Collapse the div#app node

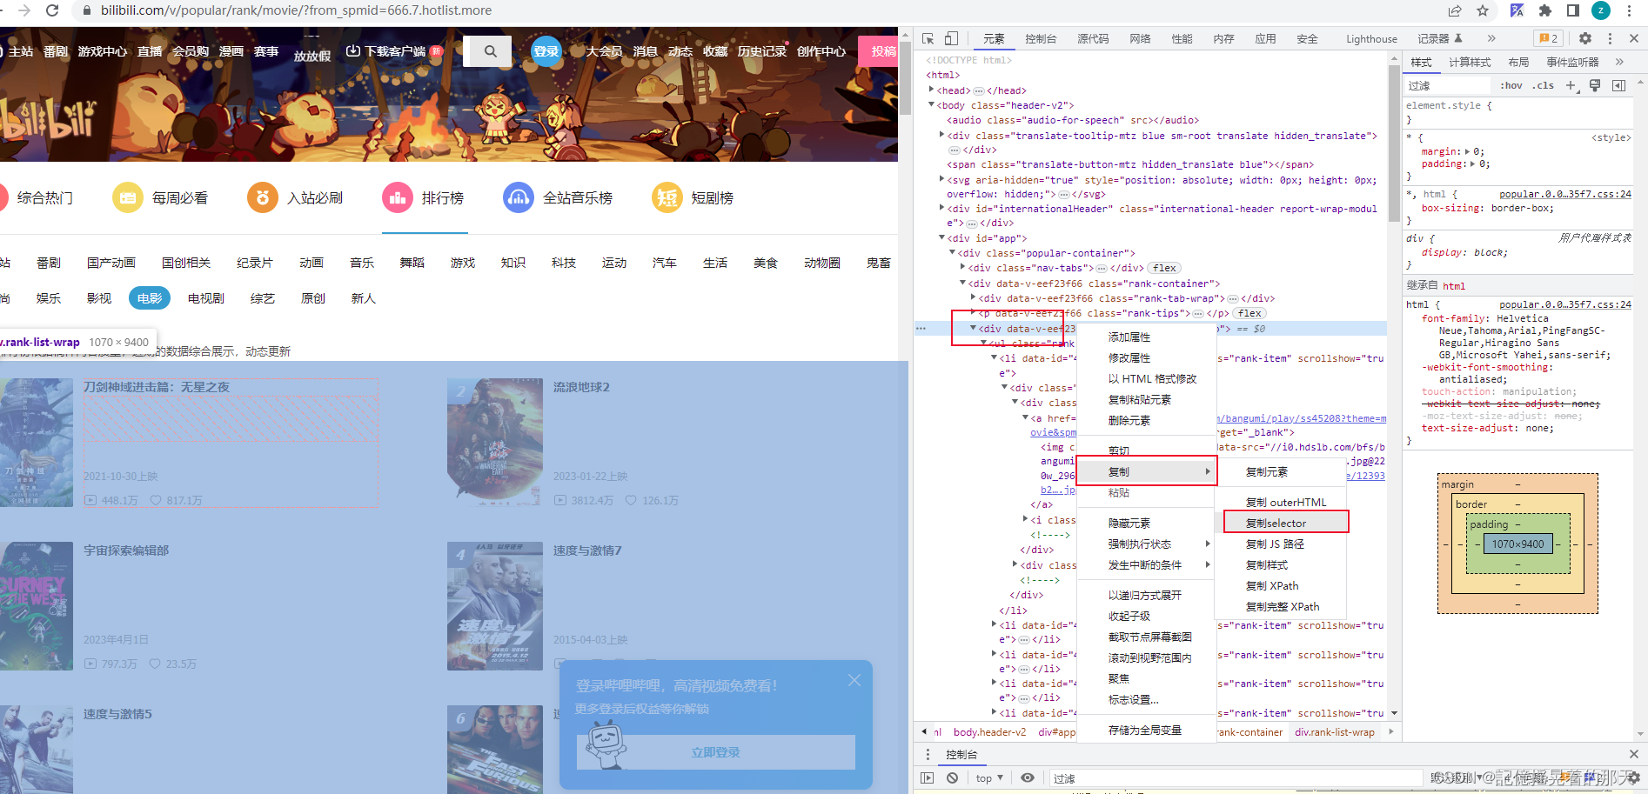[x=941, y=237]
